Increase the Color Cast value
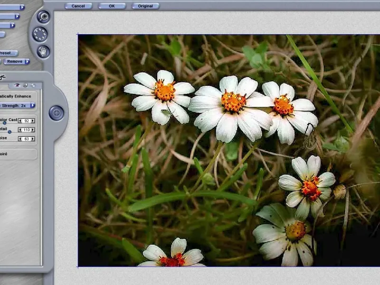This screenshot has width=380, height=285. click(x=33, y=121)
